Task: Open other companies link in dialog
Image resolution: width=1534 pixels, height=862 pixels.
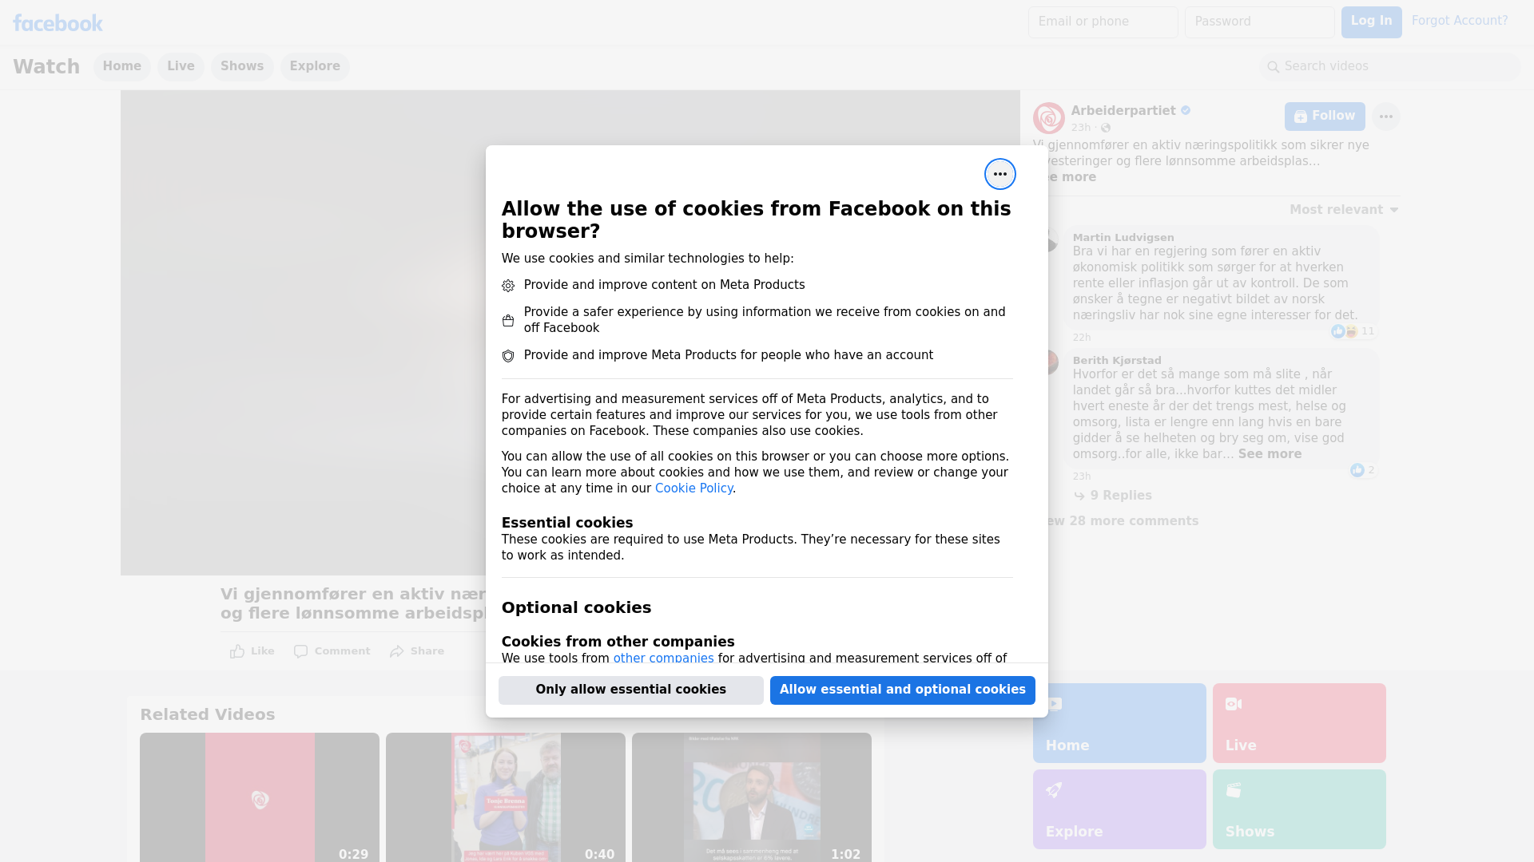Action: coord(663,658)
